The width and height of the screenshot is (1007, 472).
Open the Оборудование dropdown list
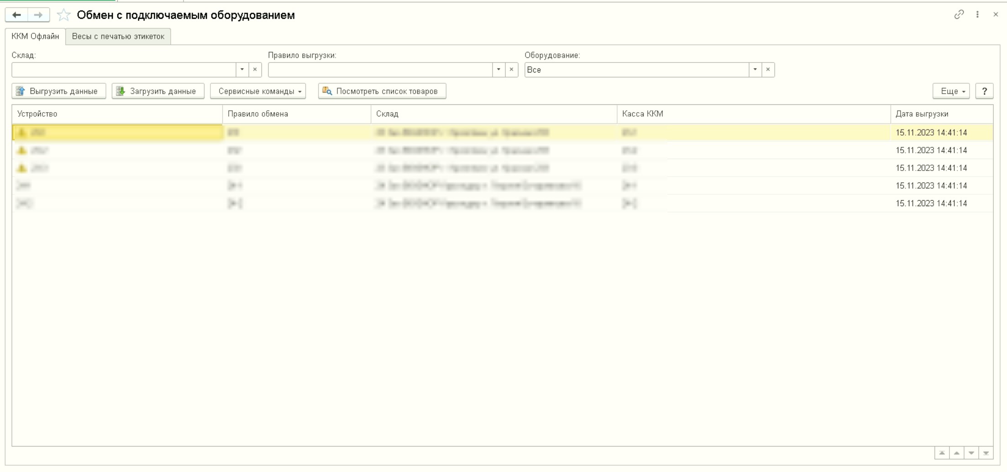755,70
